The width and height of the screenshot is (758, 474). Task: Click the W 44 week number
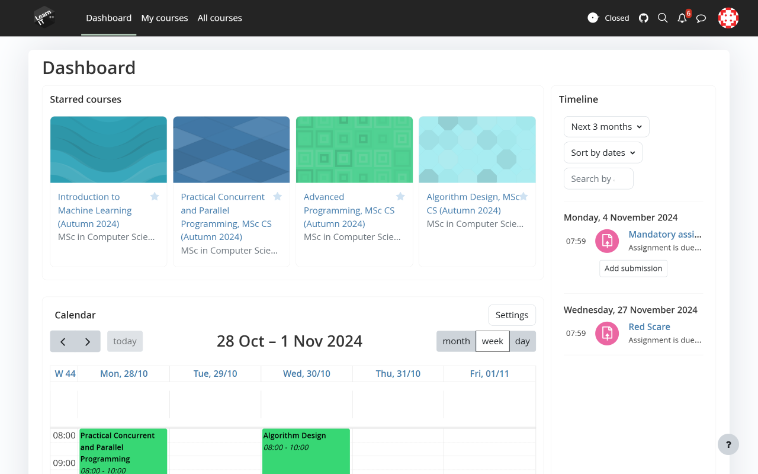[65, 374]
